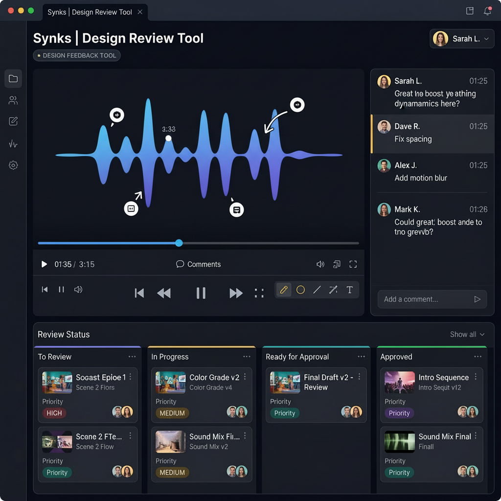Click the bottom-right waveform annotation marker
501x501 pixels.
[237, 210]
